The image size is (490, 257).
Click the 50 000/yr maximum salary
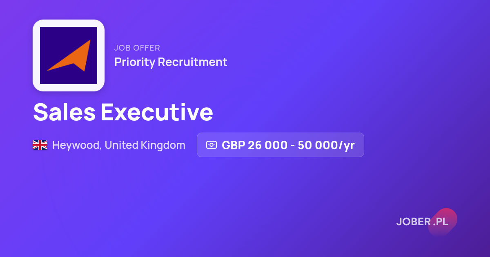coord(326,145)
